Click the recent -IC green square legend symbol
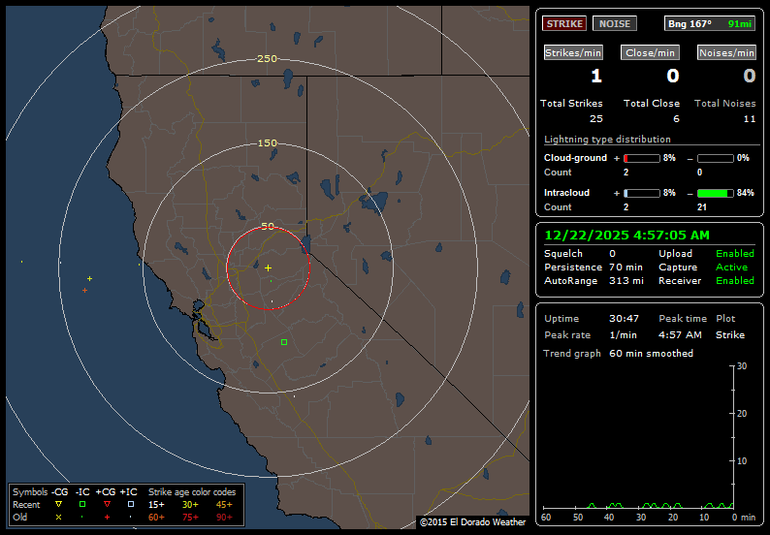 [x=83, y=505]
